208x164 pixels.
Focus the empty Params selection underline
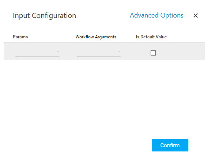point(37,56)
